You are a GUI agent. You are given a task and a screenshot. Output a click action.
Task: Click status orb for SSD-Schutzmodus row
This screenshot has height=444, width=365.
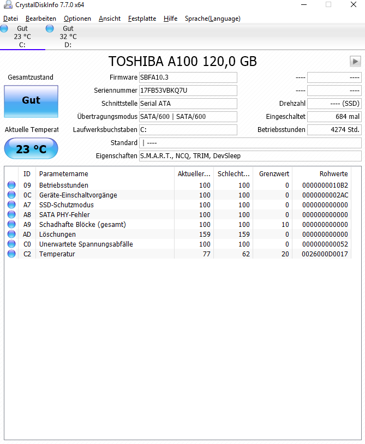coord(11,205)
